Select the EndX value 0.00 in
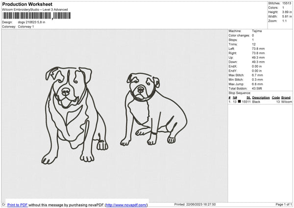This screenshot has height=208, width=294. (257, 66)
